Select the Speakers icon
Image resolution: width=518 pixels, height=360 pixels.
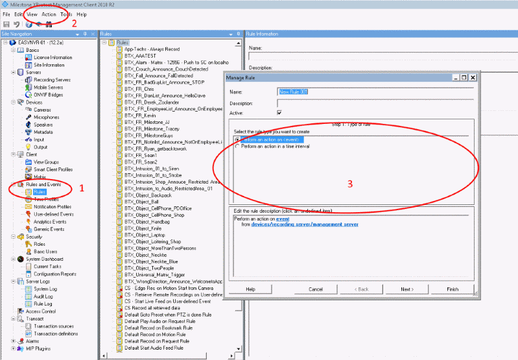pyautogui.click(x=29, y=125)
